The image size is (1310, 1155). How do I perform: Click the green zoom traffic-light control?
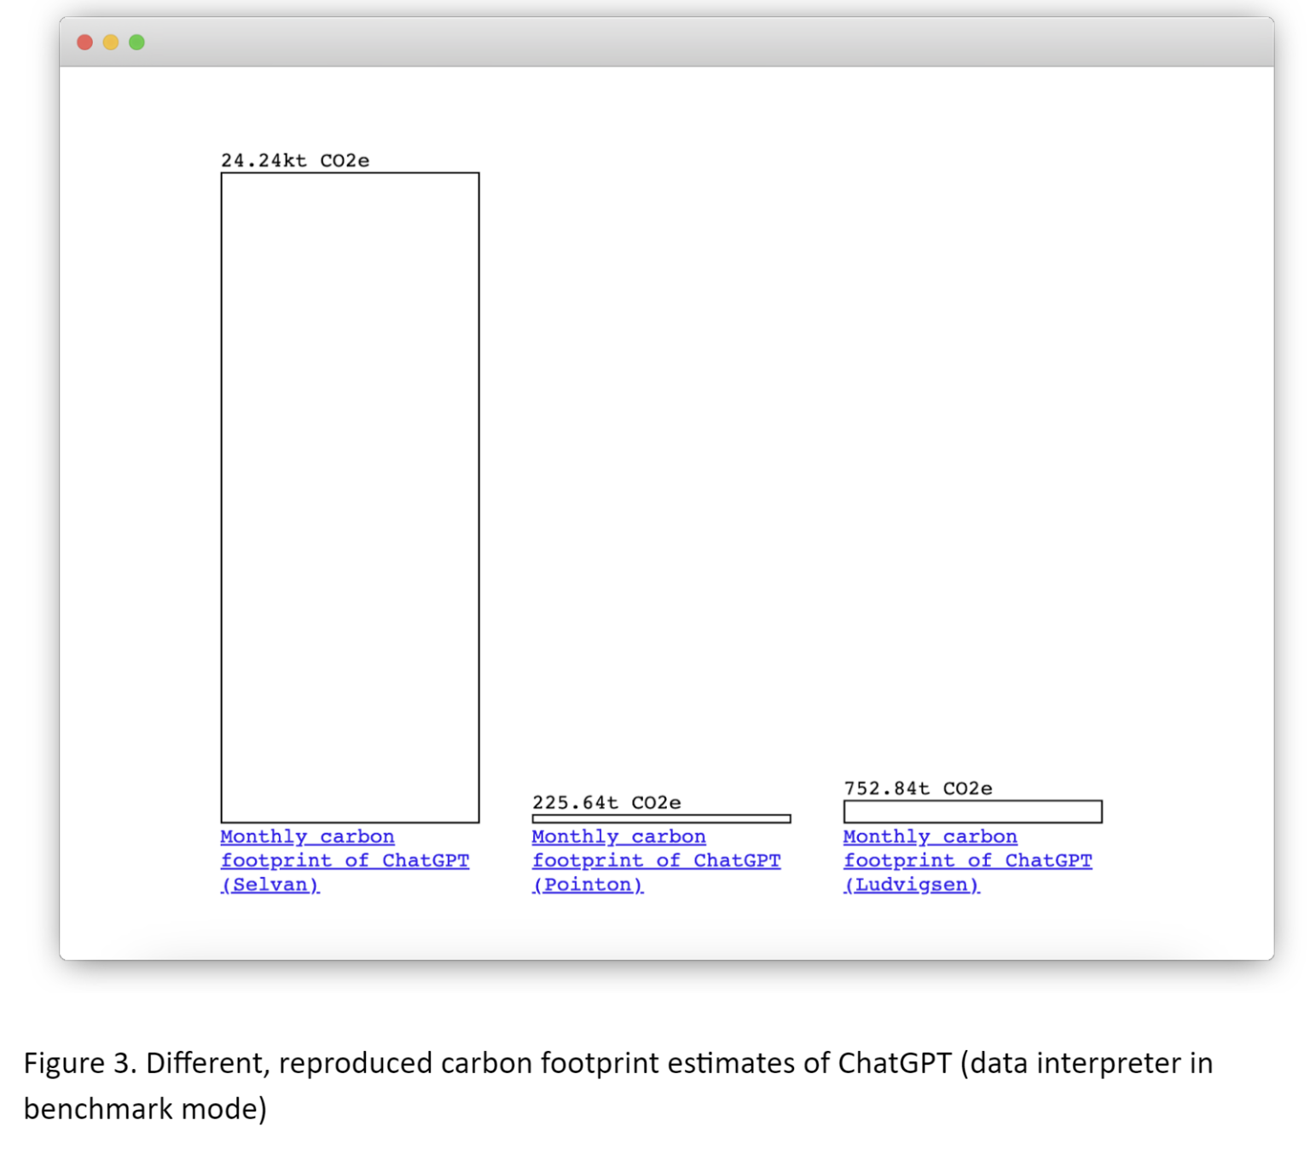(136, 41)
